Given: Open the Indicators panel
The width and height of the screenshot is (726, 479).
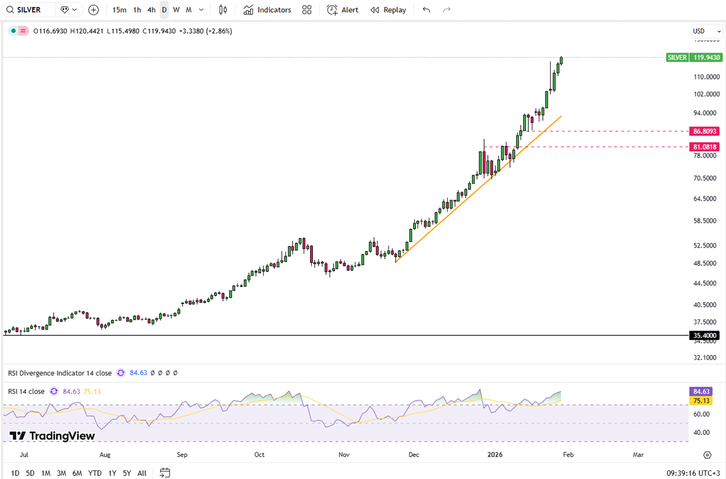Looking at the screenshot, I should pyautogui.click(x=267, y=10).
